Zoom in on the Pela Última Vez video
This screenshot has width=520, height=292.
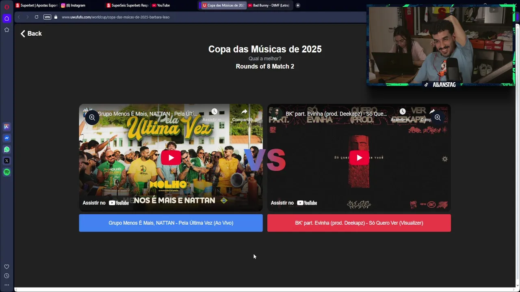92,117
